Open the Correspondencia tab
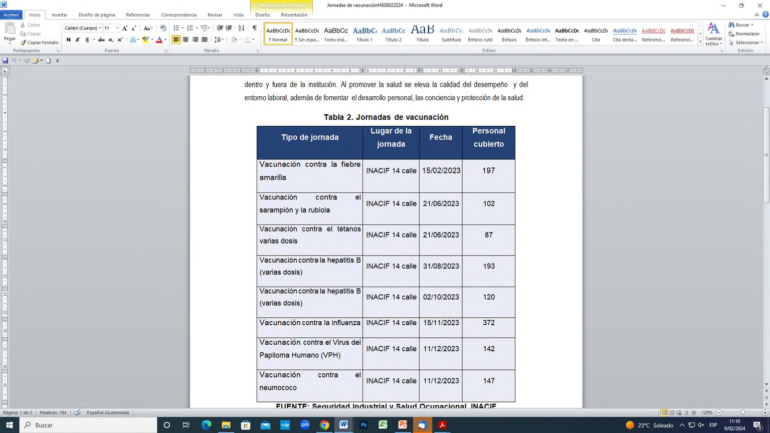 [178, 15]
